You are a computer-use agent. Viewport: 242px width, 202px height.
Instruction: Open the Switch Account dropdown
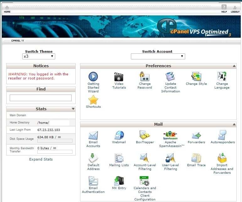tap(158, 56)
